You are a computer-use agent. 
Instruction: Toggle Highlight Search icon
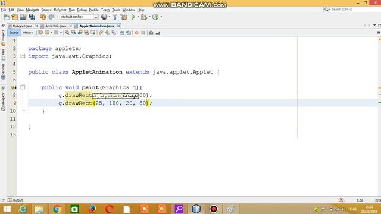pyautogui.click(x=86, y=33)
